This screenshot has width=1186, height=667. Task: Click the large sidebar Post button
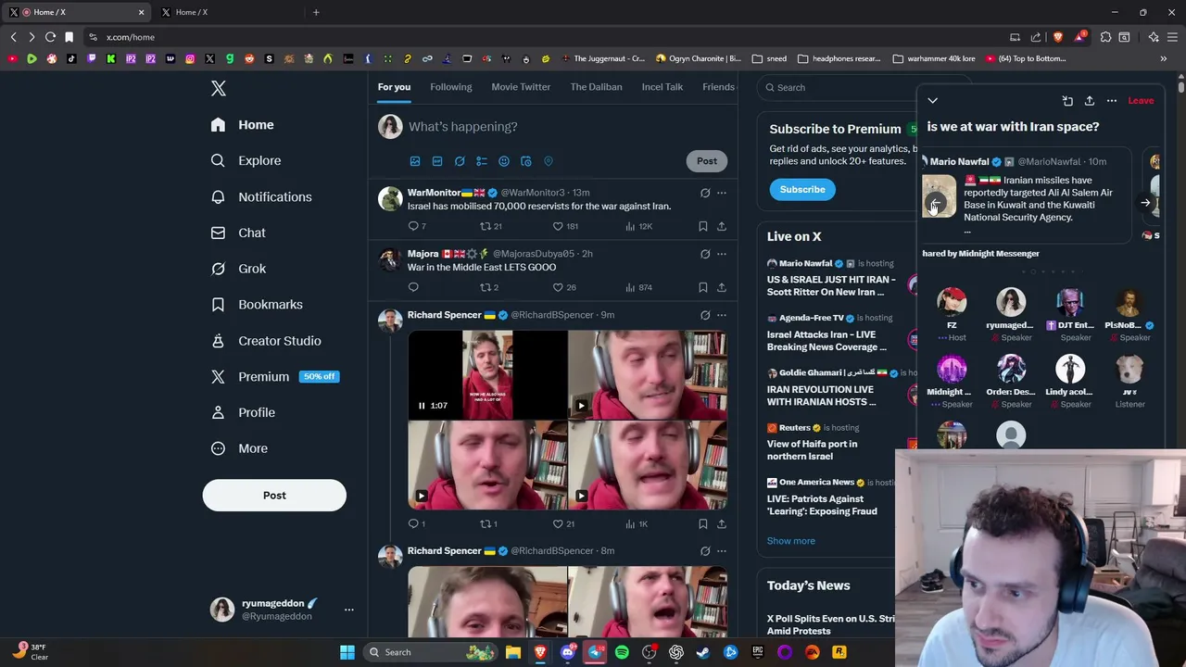(x=274, y=495)
